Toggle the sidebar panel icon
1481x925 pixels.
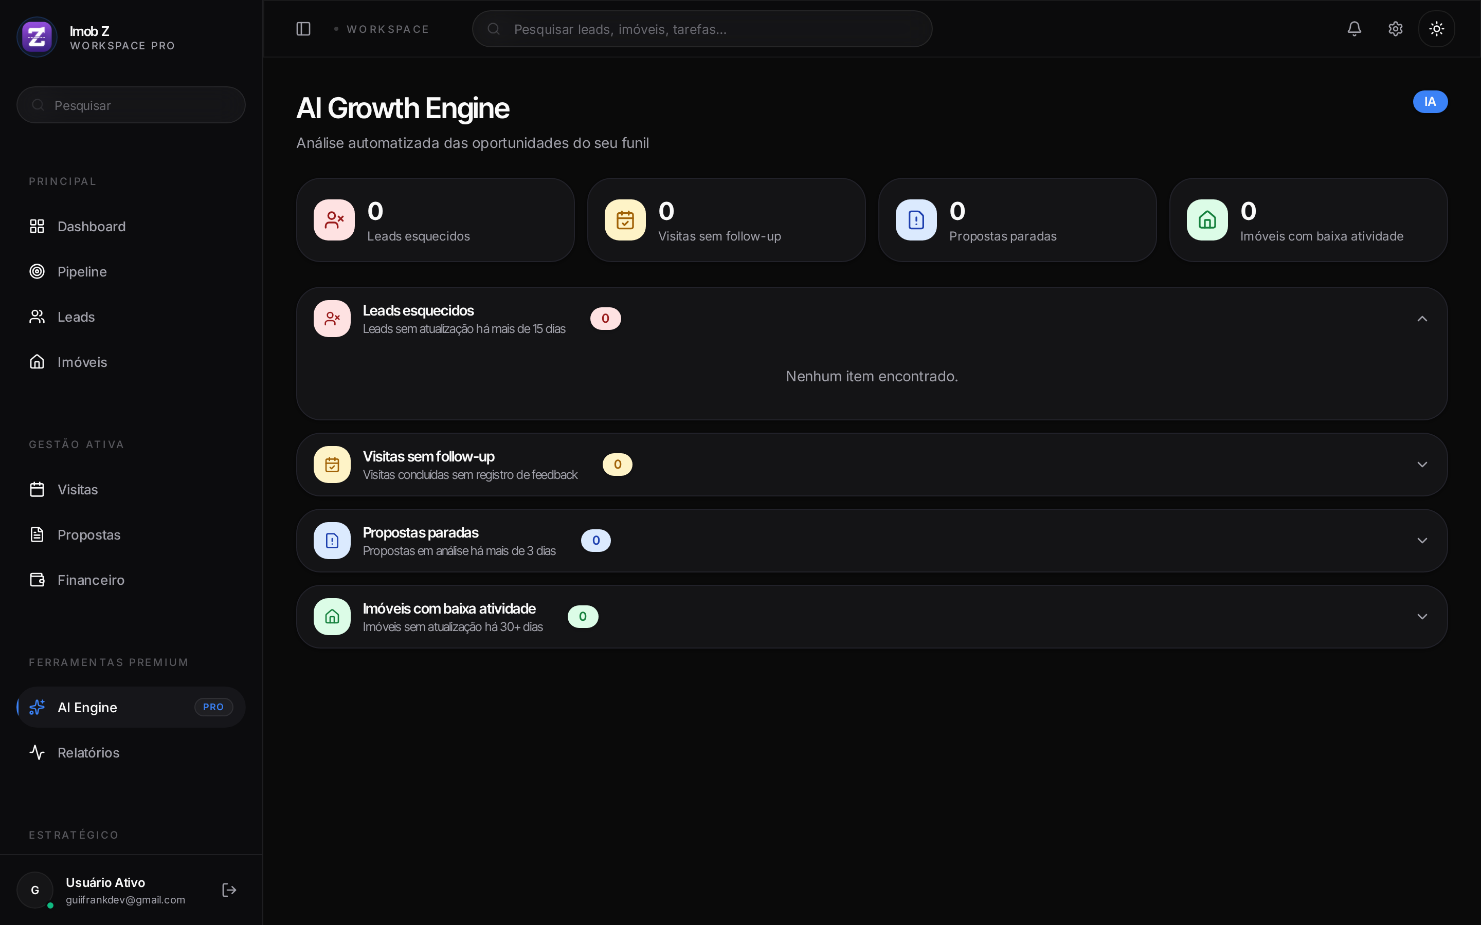click(x=303, y=29)
